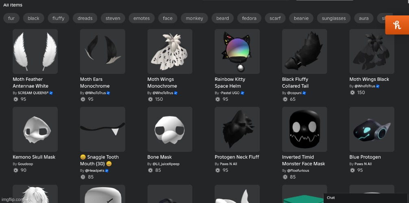
Task: Open Blue Protogen item image
Action: pyautogui.click(x=372, y=129)
